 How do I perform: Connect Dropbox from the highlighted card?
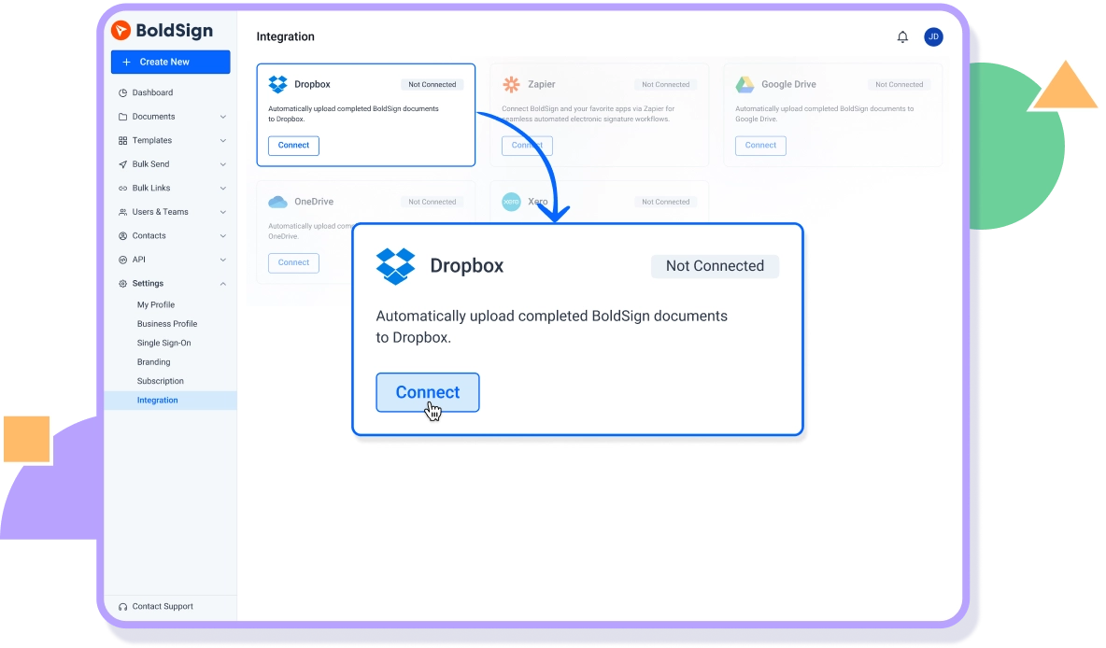point(427,392)
